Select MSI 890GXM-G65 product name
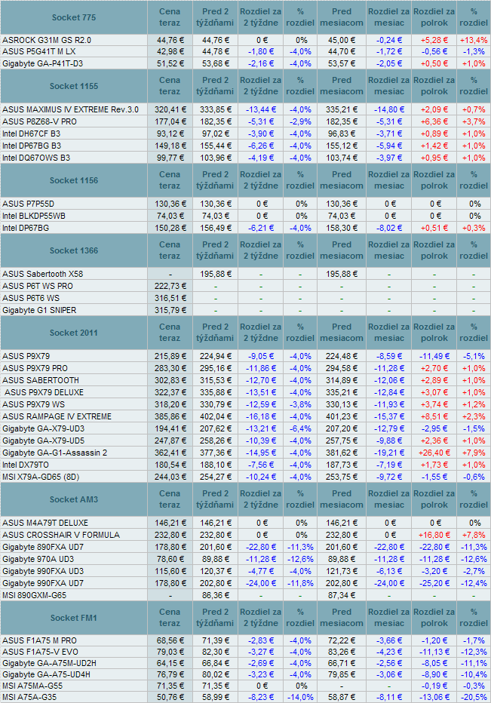Screen dimensions: 491x703 pos(34,595)
